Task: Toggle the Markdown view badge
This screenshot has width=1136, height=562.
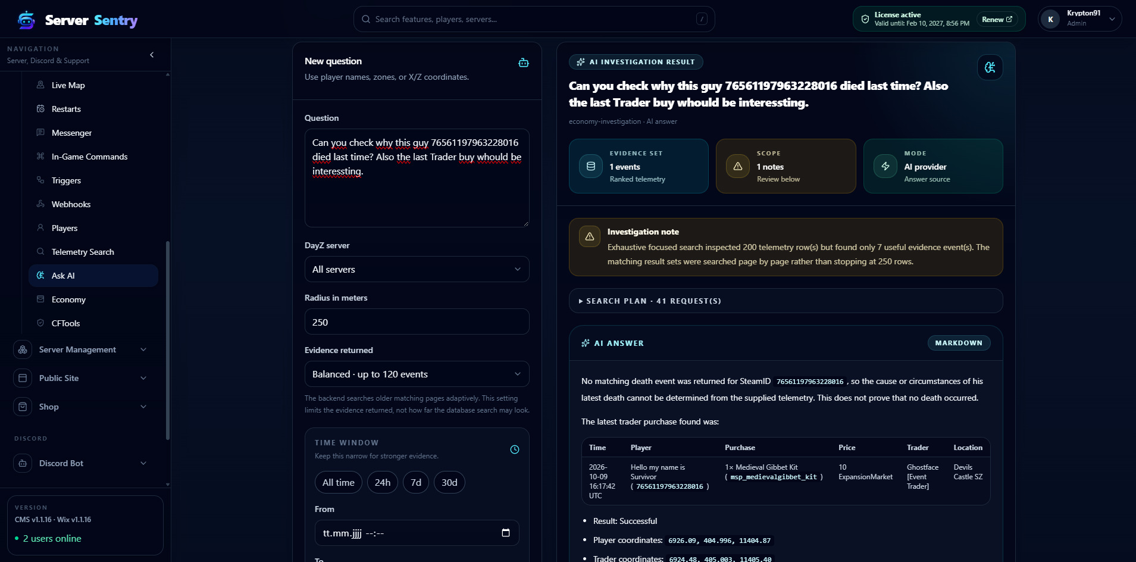Action: [959, 343]
